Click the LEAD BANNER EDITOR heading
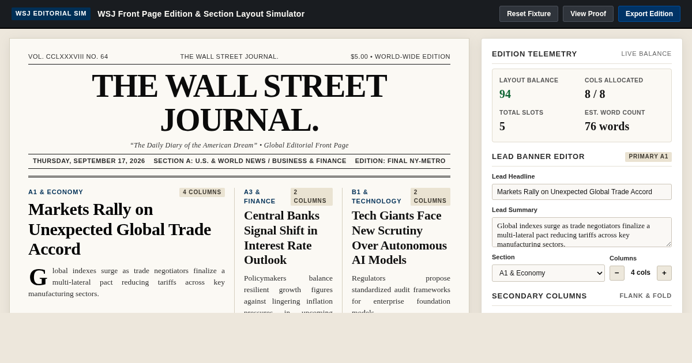This screenshot has height=363, width=692. (x=538, y=156)
